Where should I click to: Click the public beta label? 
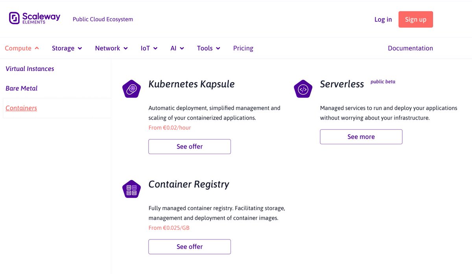[x=383, y=82]
